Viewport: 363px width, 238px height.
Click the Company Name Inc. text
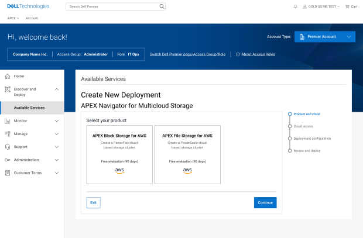click(x=30, y=54)
